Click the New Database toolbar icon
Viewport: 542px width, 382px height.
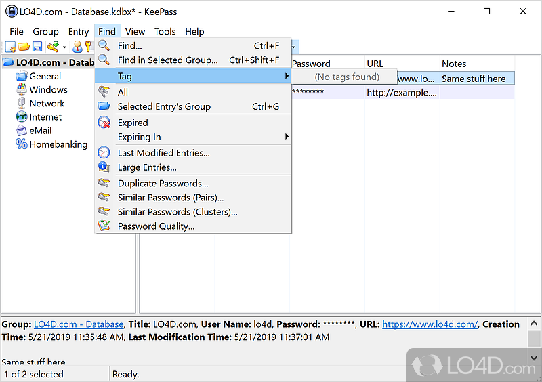(10, 47)
